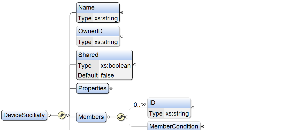Select the Properties element box

(93, 88)
